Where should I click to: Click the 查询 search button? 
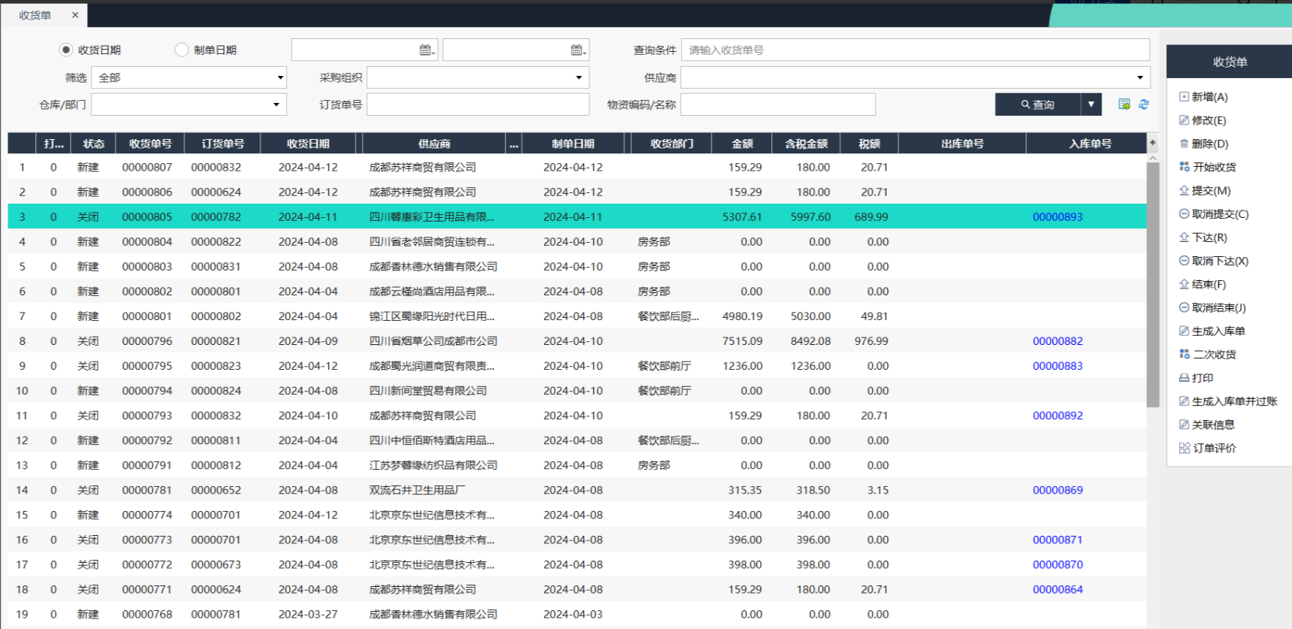coord(1038,104)
